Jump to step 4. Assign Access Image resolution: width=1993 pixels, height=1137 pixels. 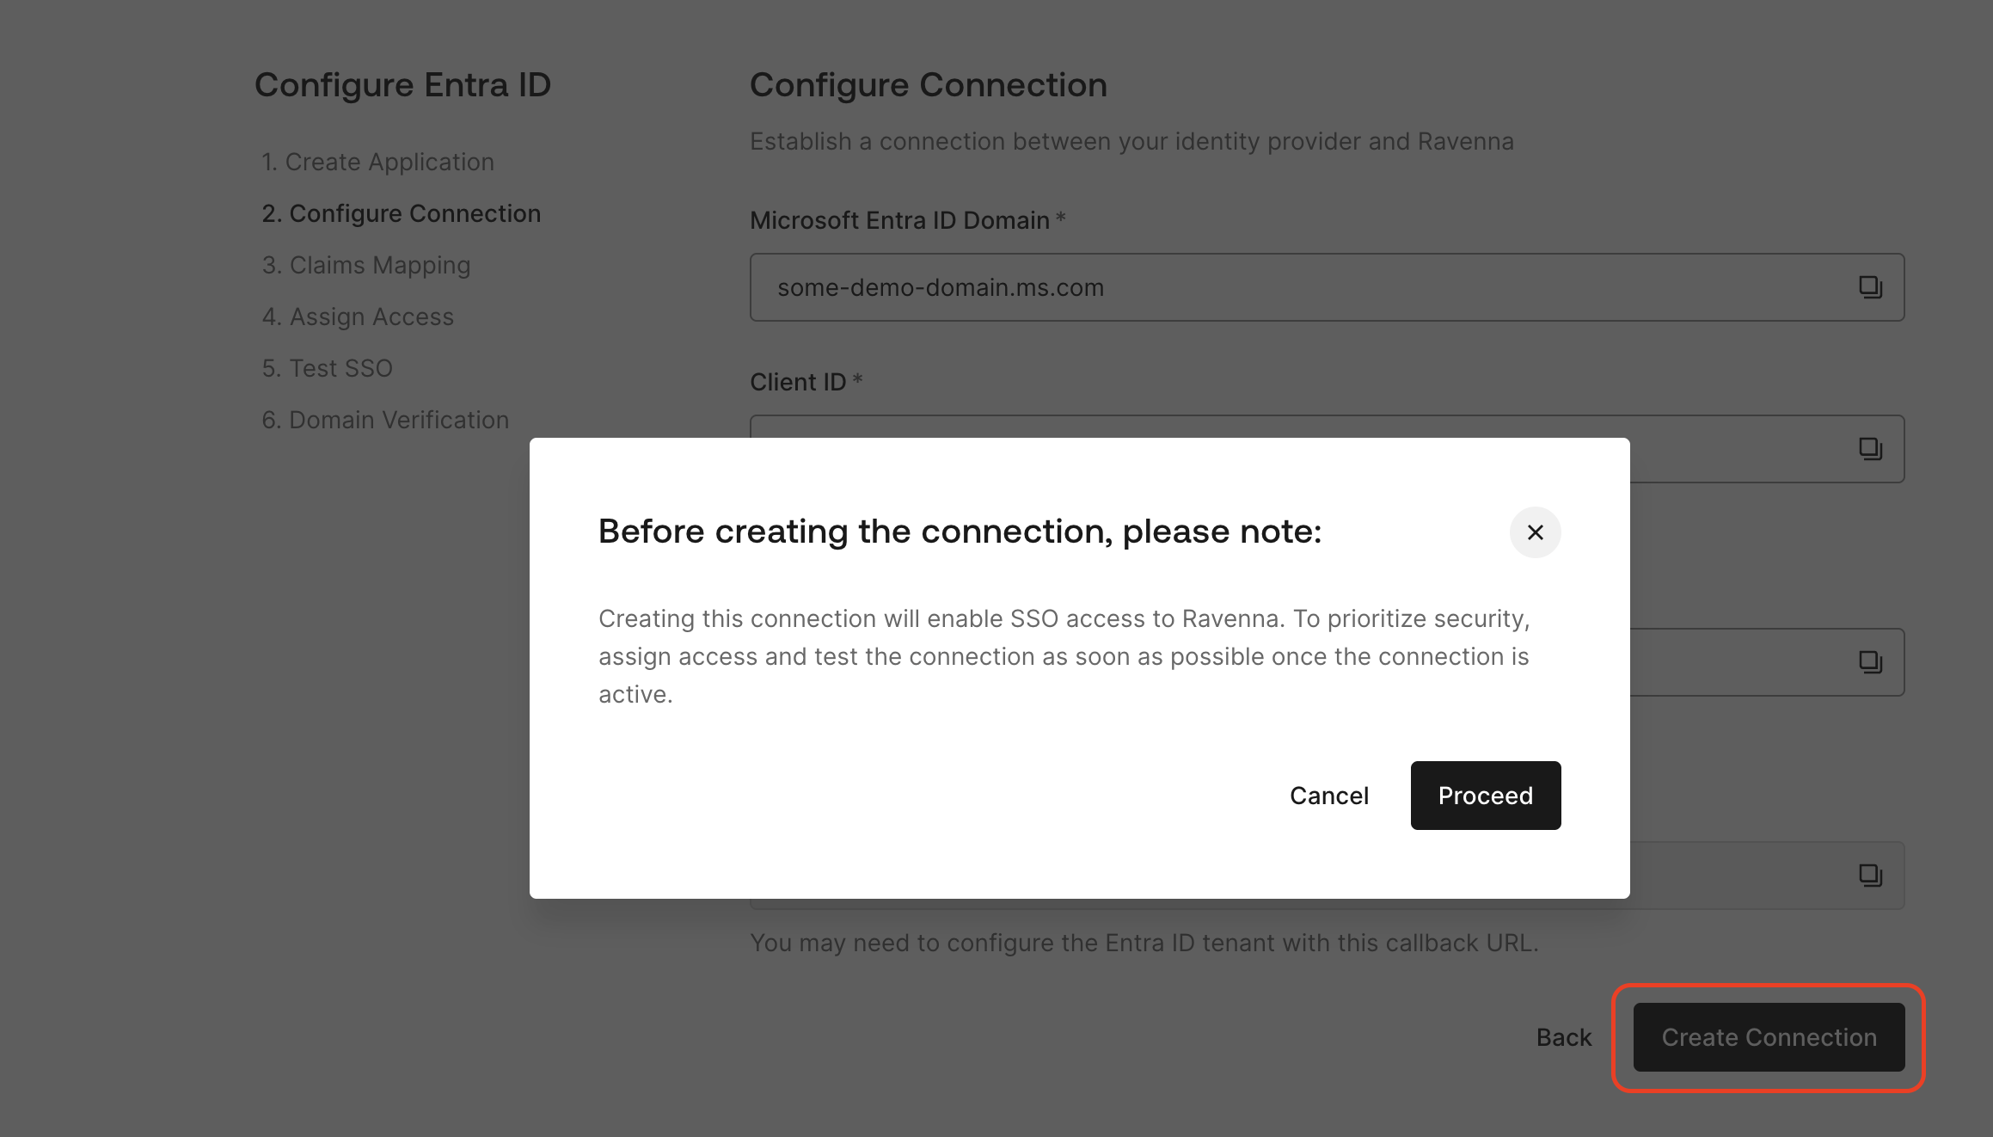(357, 317)
